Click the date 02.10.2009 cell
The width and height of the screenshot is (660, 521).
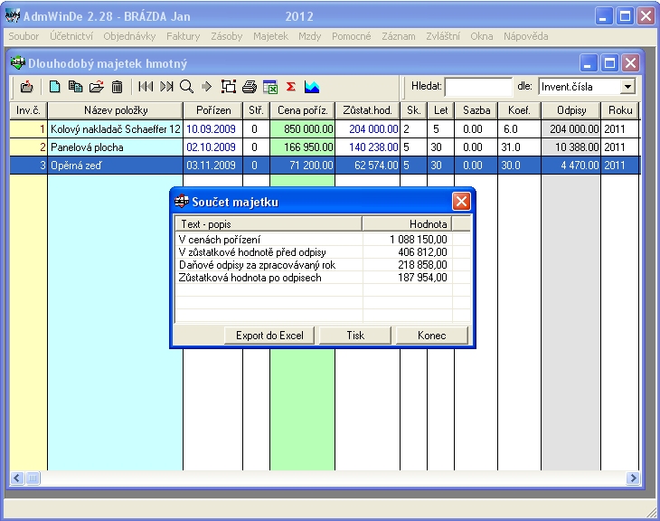point(213,147)
